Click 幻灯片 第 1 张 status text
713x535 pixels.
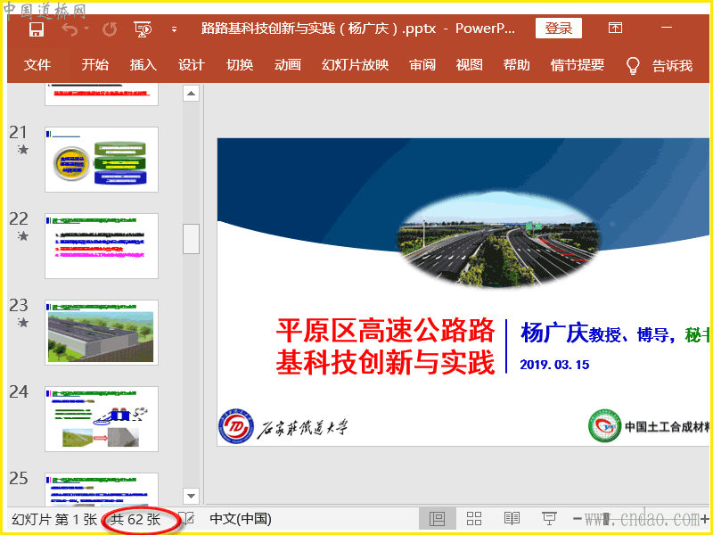54,519
